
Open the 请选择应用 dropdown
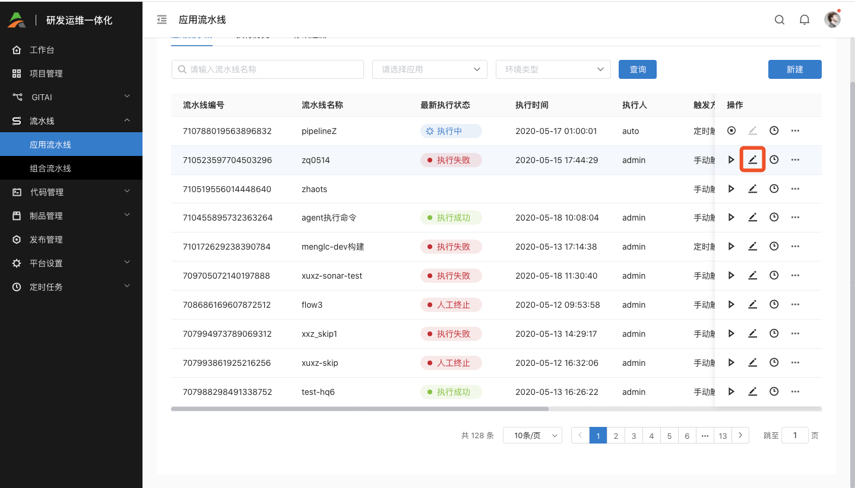pyautogui.click(x=430, y=69)
